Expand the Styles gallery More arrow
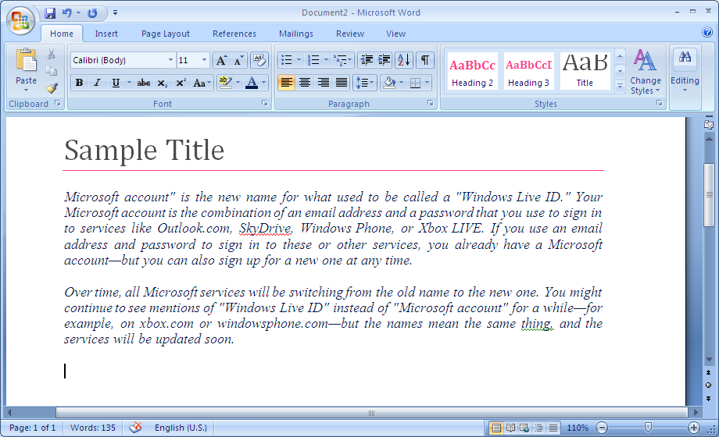The width and height of the screenshot is (719, 437). click(x=620, y=86)
